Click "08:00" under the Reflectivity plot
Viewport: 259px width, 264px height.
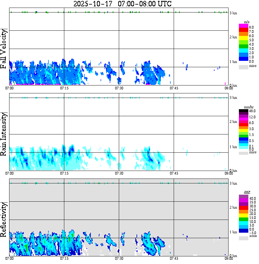229,259
